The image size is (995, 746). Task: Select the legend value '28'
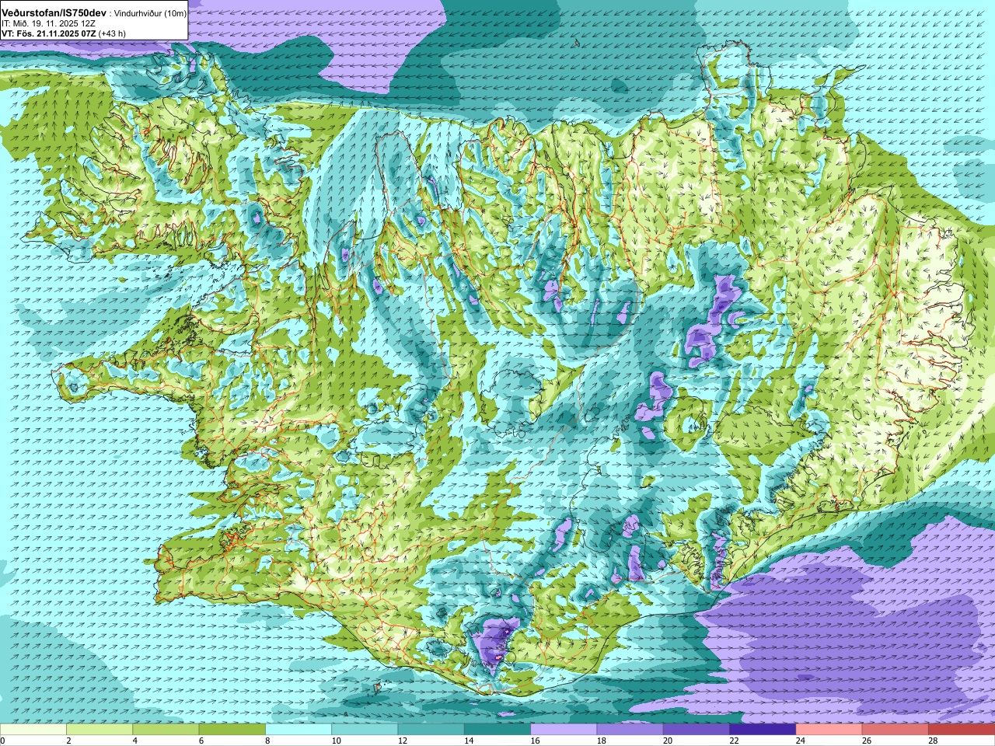[933, 741]
